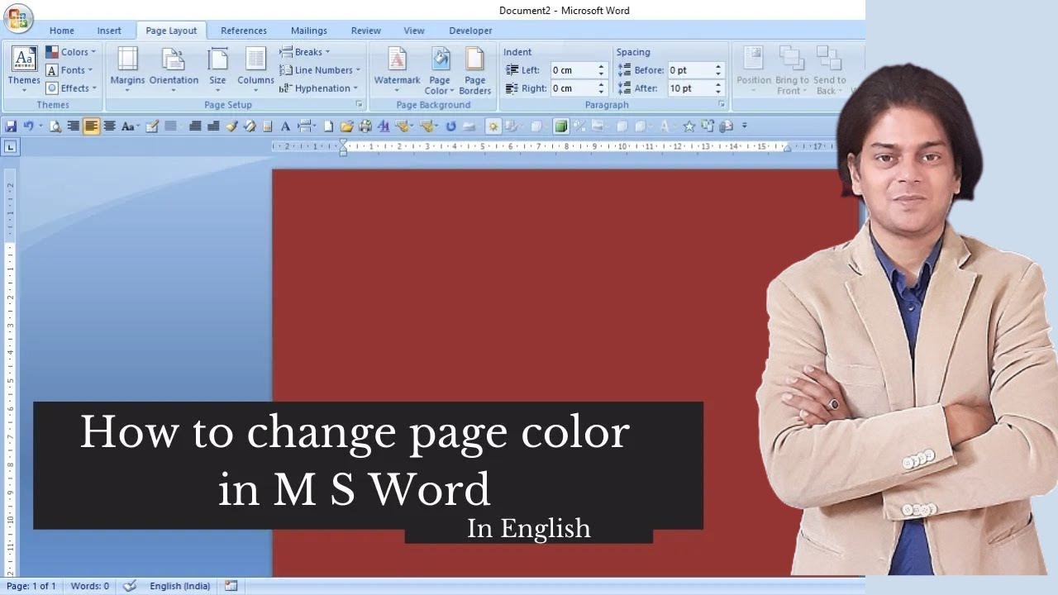The height and width of the screenshot is (595, 1058).
Task: Click the 'Words: 0' count in status bar
Action: [x=89, y=586]
